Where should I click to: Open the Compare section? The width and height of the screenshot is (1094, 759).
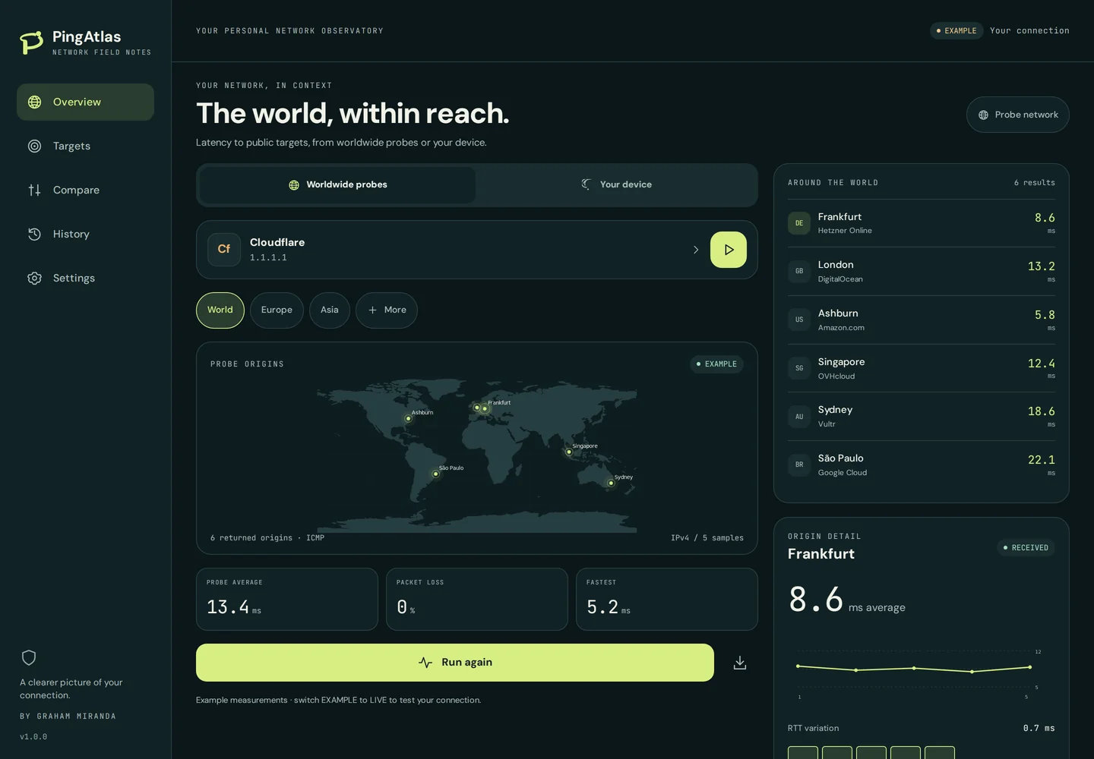tap(85, 190)
